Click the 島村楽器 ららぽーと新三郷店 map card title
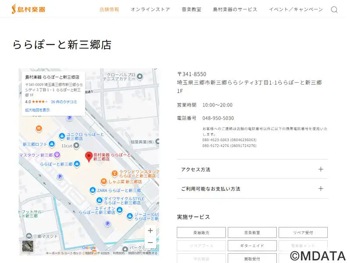The height and width of the screenshot is (263, 351). [x=52, y=77]
